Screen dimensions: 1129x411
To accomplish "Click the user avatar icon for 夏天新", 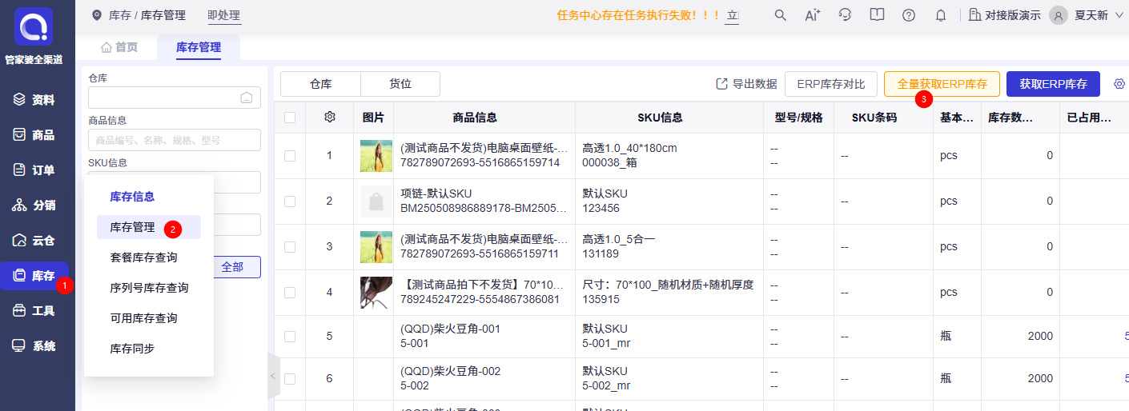I will tap(1059, 15).
